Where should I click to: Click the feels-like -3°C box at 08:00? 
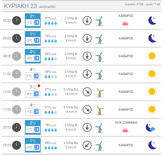pos(33,58)
